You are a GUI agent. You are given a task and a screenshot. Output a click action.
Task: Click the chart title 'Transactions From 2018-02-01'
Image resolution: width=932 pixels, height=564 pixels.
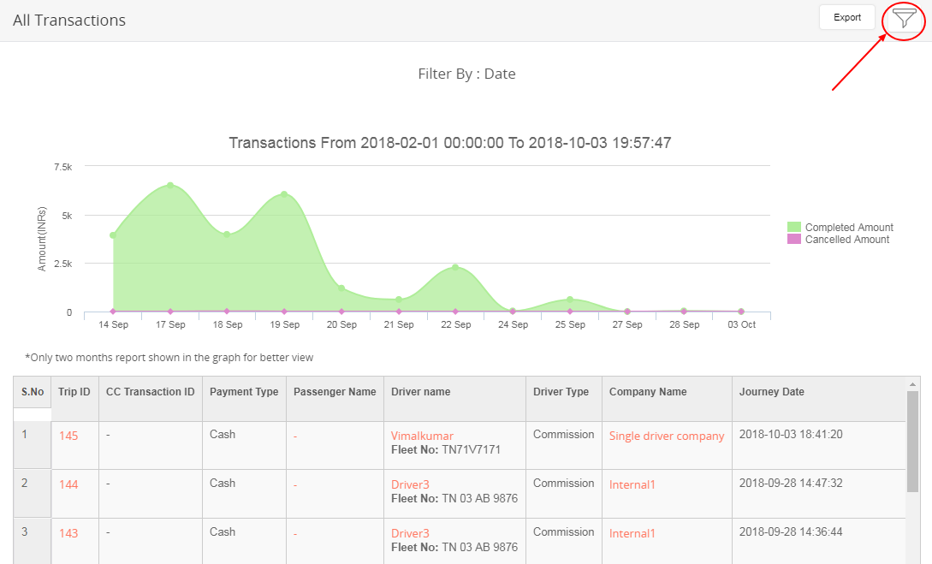pos(450,143)
